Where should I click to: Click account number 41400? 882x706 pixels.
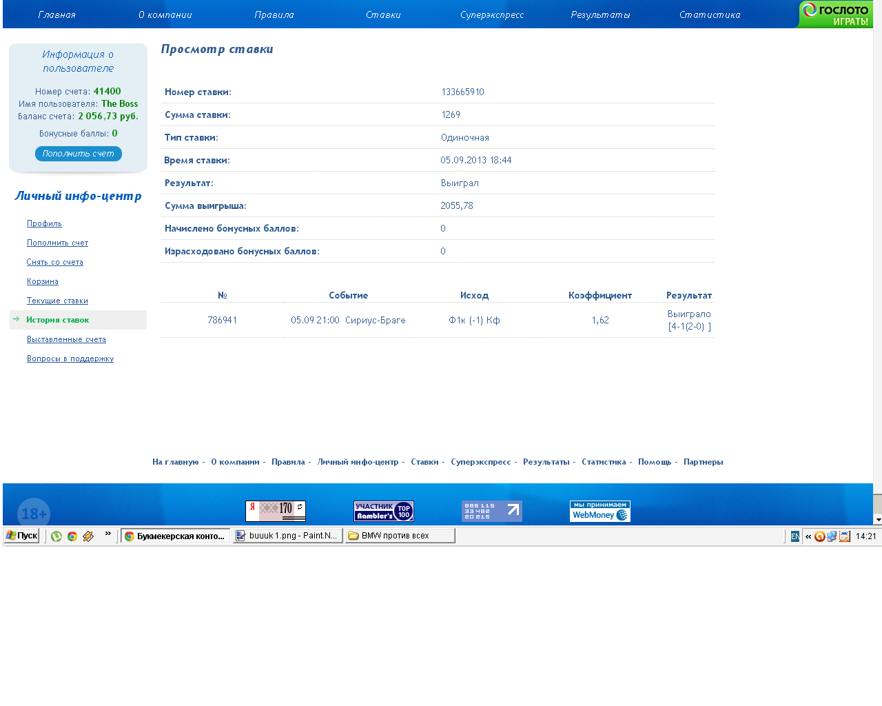click(107, 91)
